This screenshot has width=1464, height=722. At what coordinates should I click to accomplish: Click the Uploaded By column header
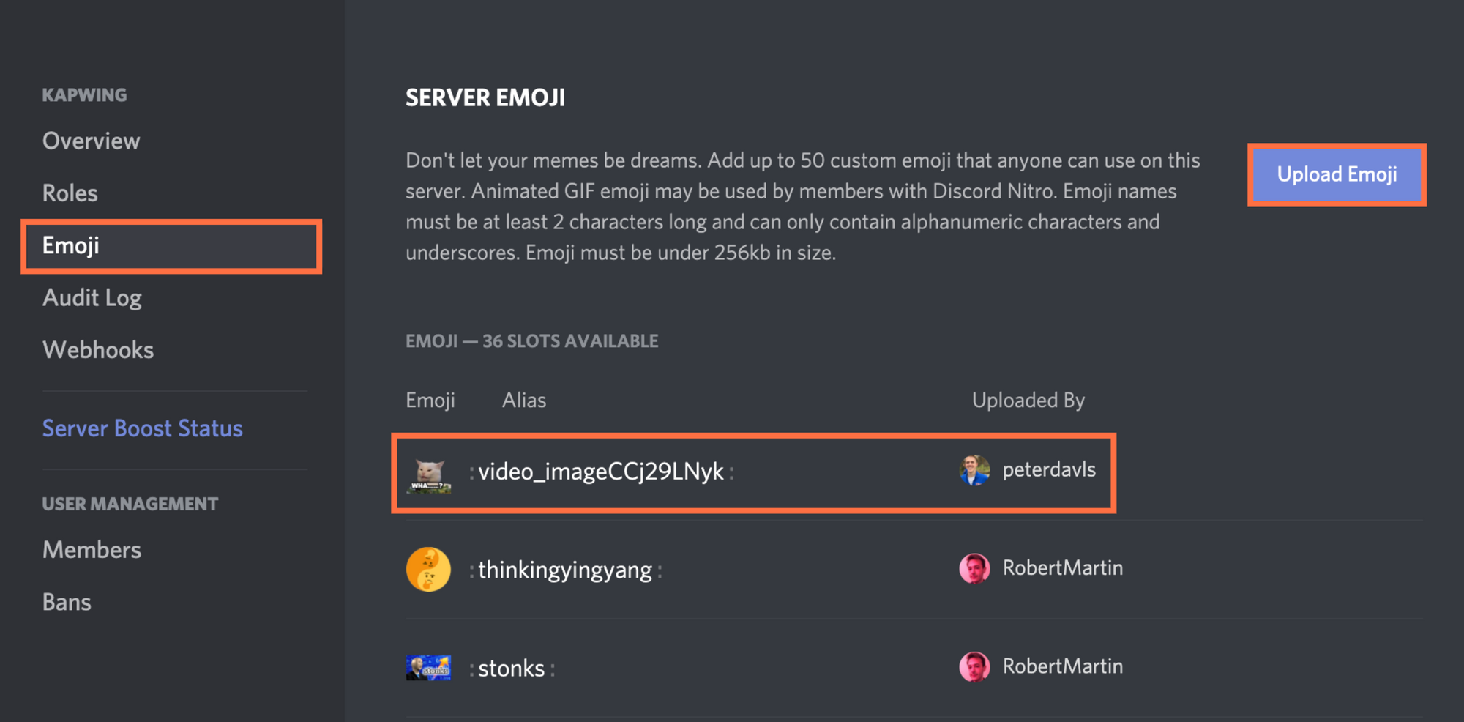(1028, 400)
